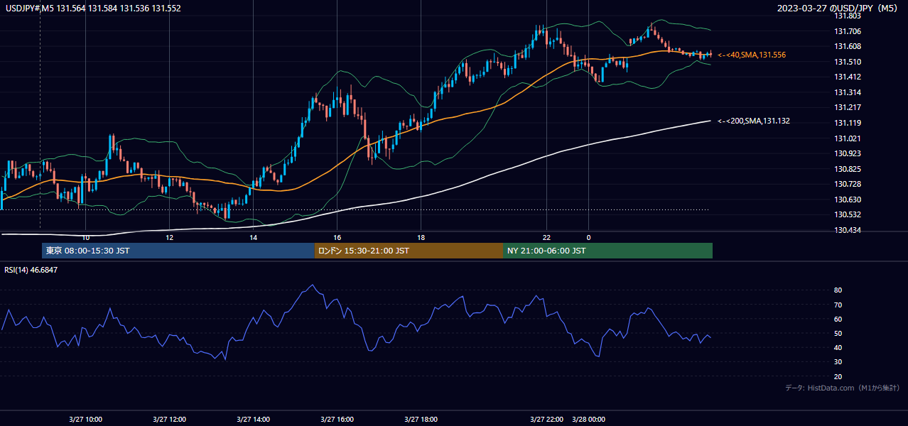Click bottom time label 3/27 18:00

[421, 419]
